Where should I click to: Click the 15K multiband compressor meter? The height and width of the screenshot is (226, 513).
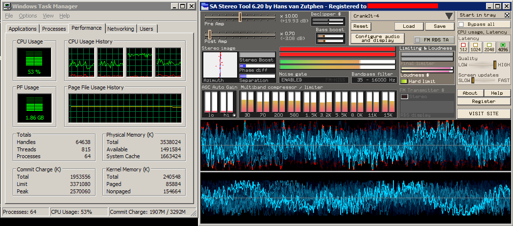coord(389,102)
